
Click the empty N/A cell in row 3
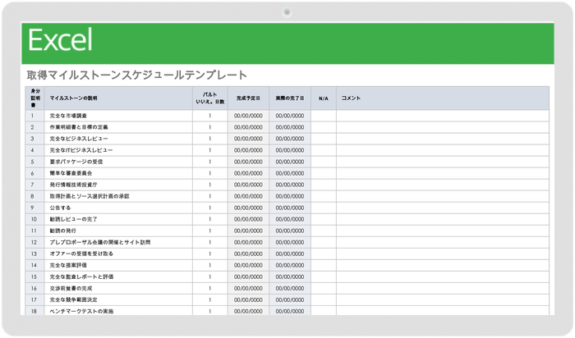click(324, 139)
